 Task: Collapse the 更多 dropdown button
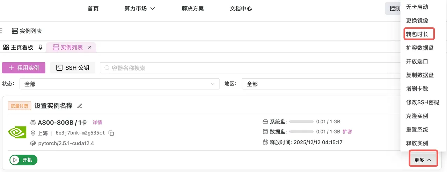tap(423, 160)
